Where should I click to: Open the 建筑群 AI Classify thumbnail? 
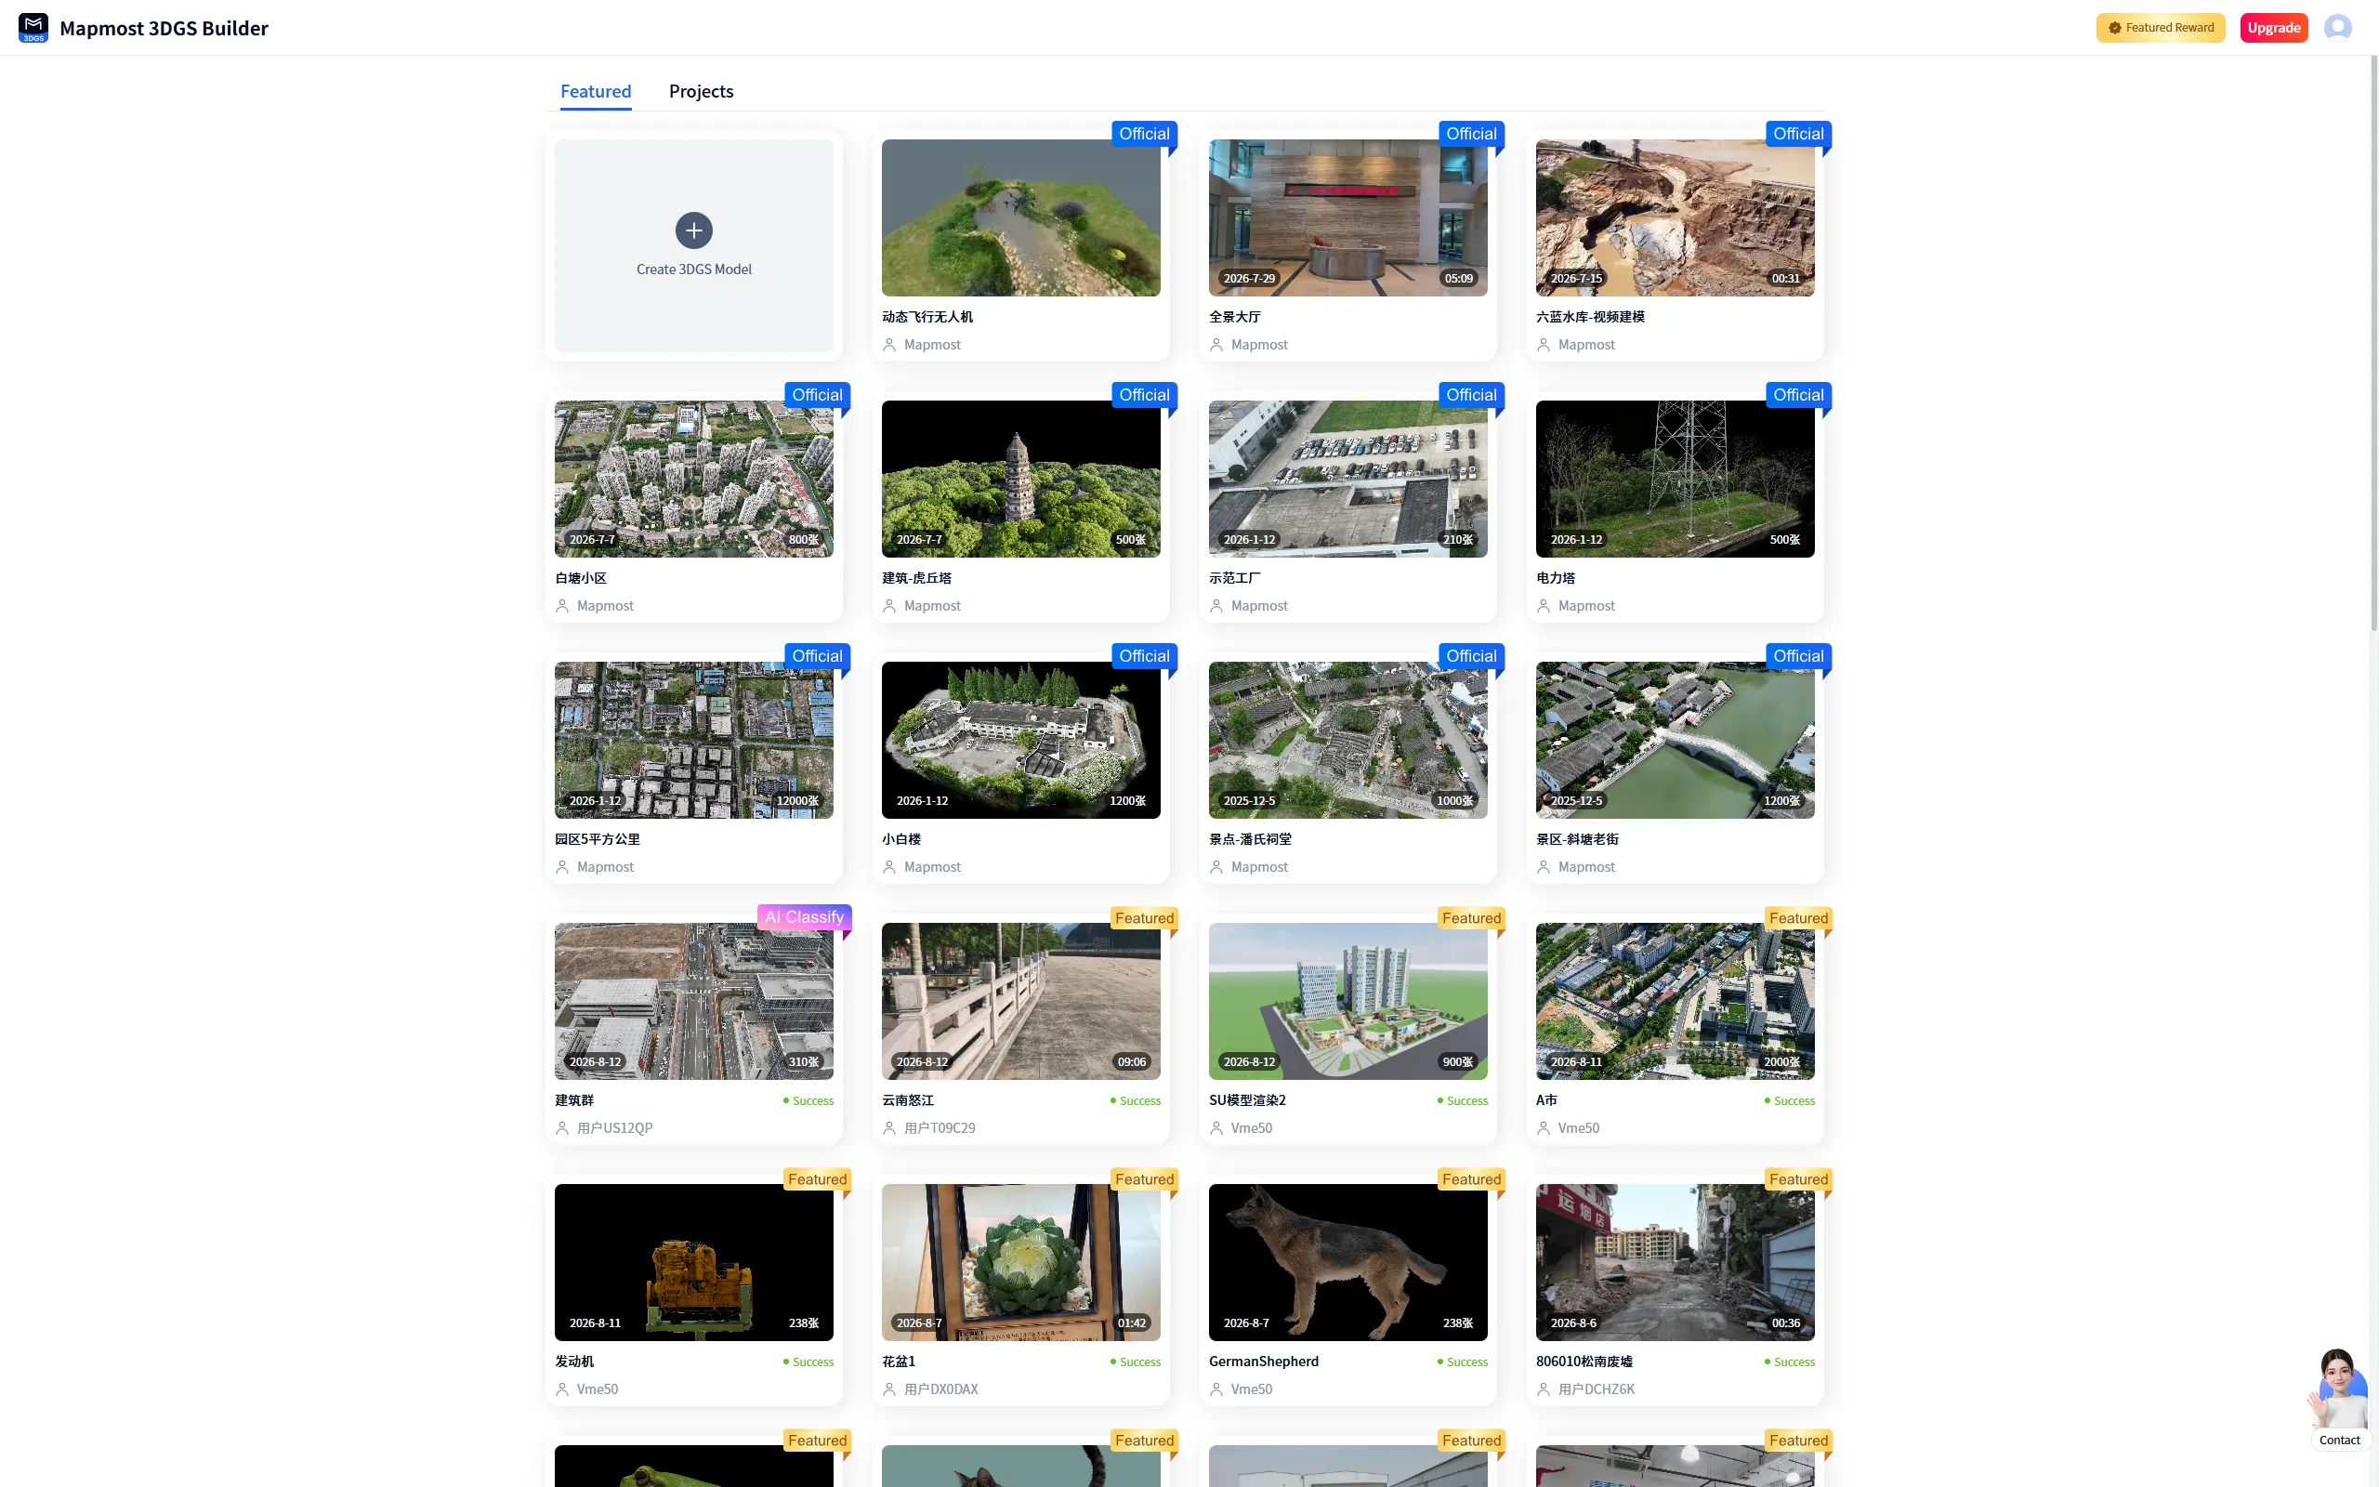click(x=694, y=1001)
